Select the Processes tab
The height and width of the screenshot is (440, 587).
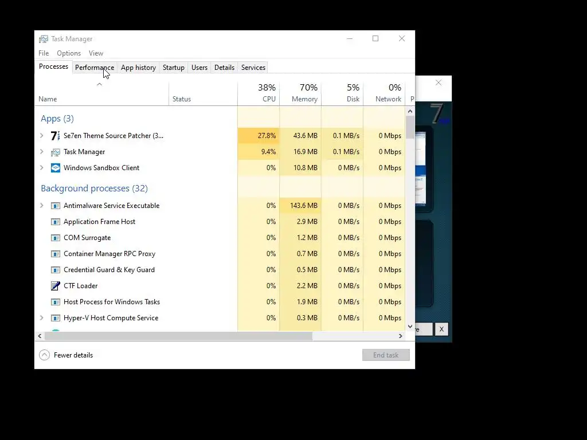click(53, 66)
